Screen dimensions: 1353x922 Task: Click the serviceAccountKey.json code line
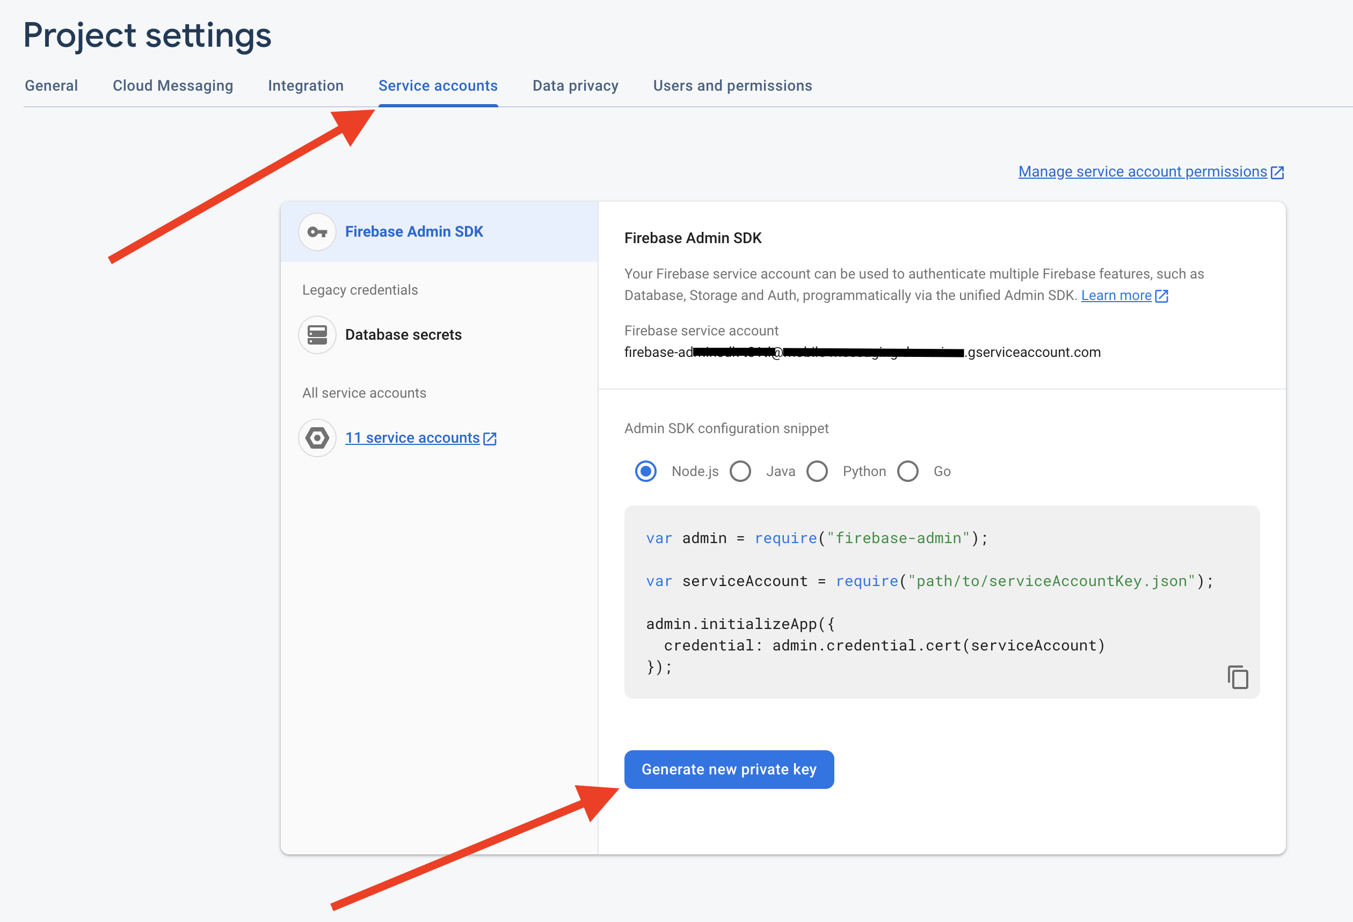click(930, 581)
